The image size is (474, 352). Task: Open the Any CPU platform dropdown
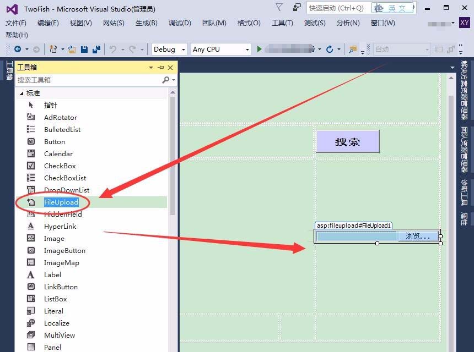[x=220, y=49]
